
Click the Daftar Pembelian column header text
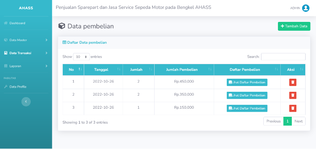click(x=245, y=70)
